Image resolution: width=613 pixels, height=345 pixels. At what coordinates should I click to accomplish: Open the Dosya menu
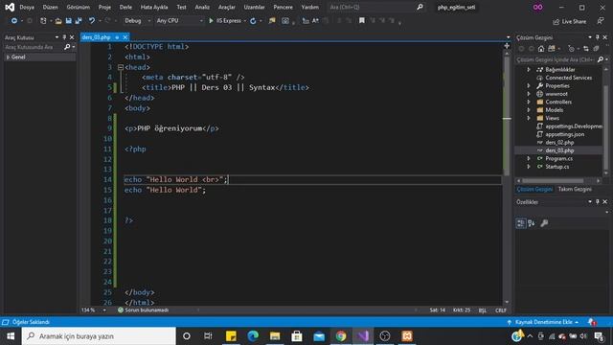pyautogui.click(x=27, y=7)
